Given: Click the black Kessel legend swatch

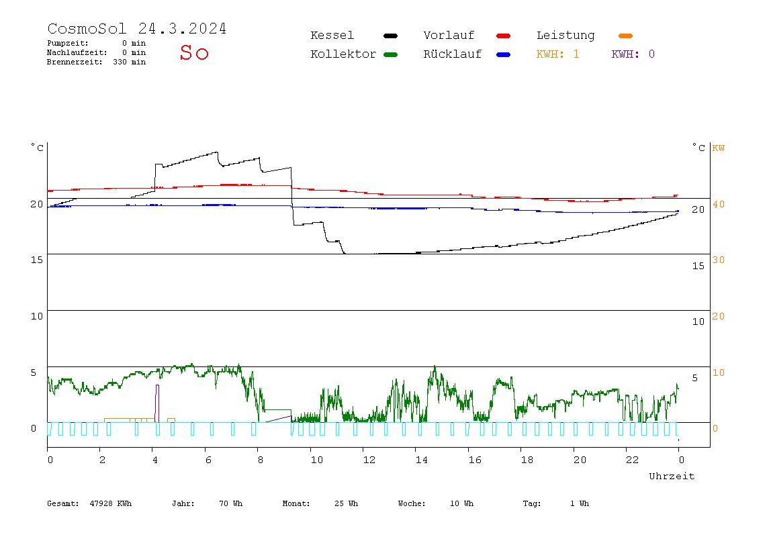Looking at the screenshot, I should (390, 36).
